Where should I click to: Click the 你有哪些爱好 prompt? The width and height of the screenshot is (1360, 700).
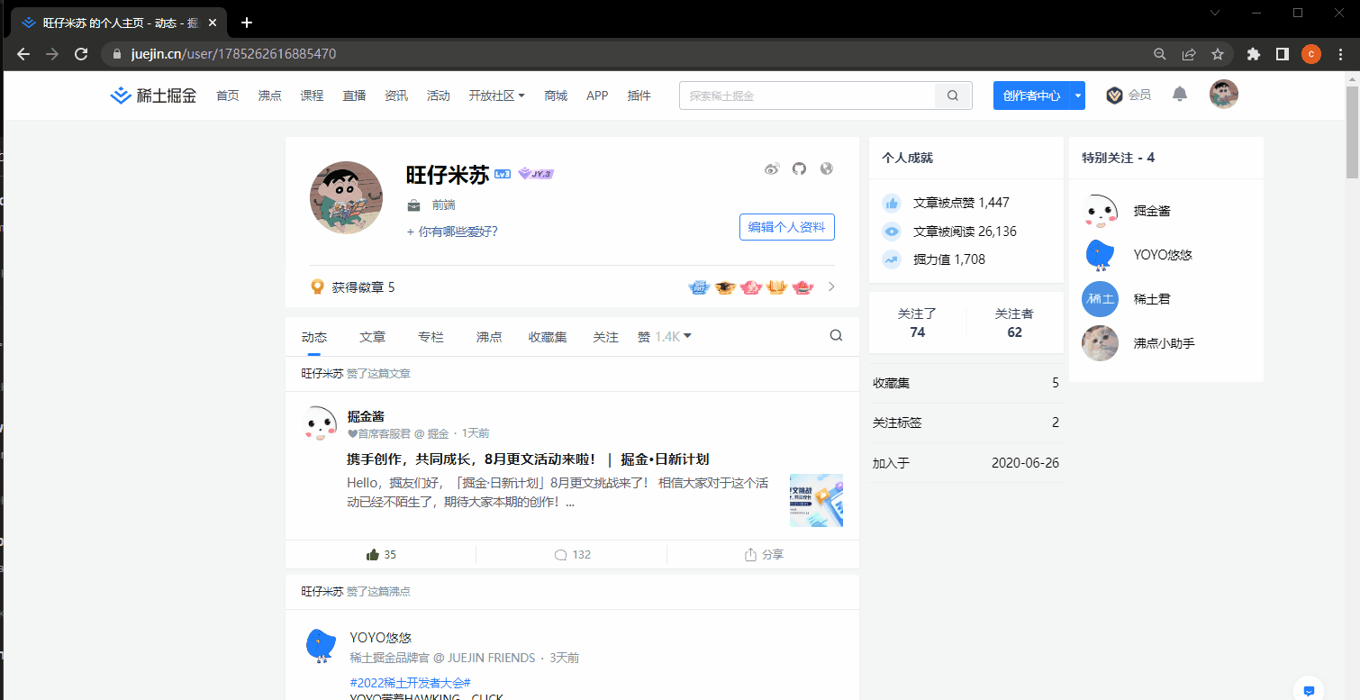[x=452, y=232]
